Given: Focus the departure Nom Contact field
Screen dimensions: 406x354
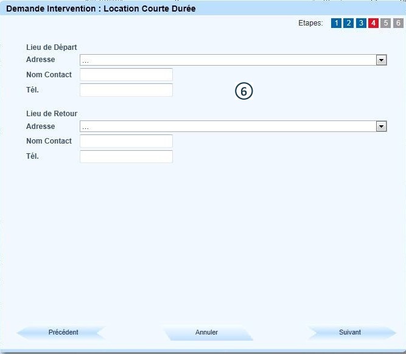Looking at the screenshot, I should (x=126, y=75).
